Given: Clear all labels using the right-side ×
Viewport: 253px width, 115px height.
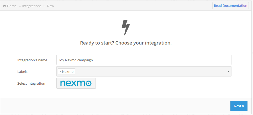Looking at the screenshot, I should [x=228, y=71].
